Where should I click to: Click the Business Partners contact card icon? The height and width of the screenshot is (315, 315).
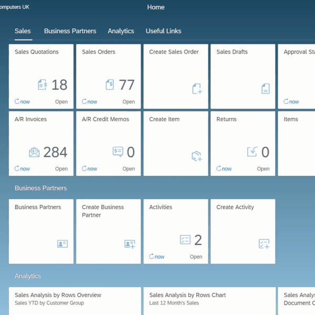[62, 244]
